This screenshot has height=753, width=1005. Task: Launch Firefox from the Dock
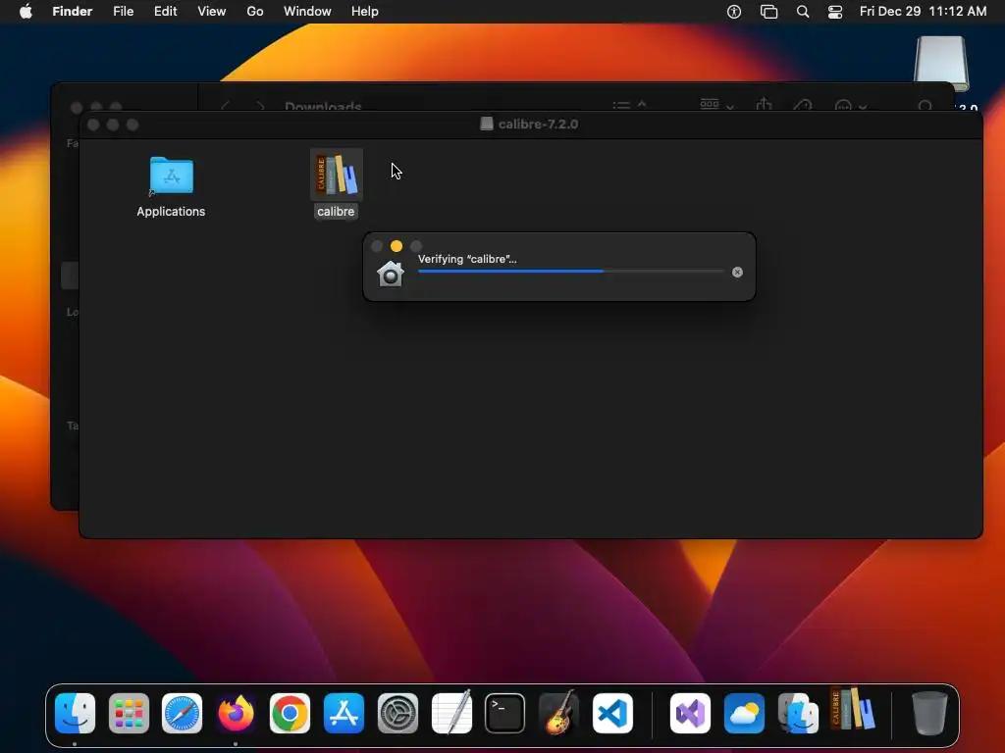click(x=236, y=713)
